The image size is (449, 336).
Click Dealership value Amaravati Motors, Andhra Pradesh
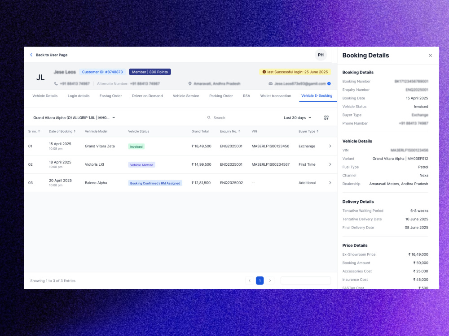point(399,184)
